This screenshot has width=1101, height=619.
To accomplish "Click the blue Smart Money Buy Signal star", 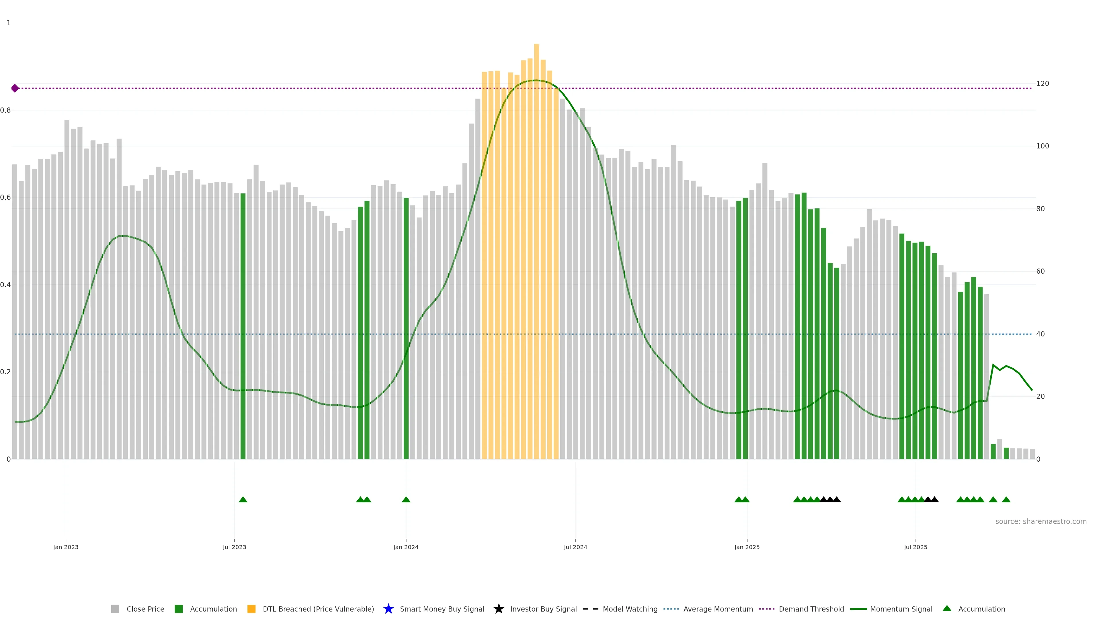I will [388, 609].
